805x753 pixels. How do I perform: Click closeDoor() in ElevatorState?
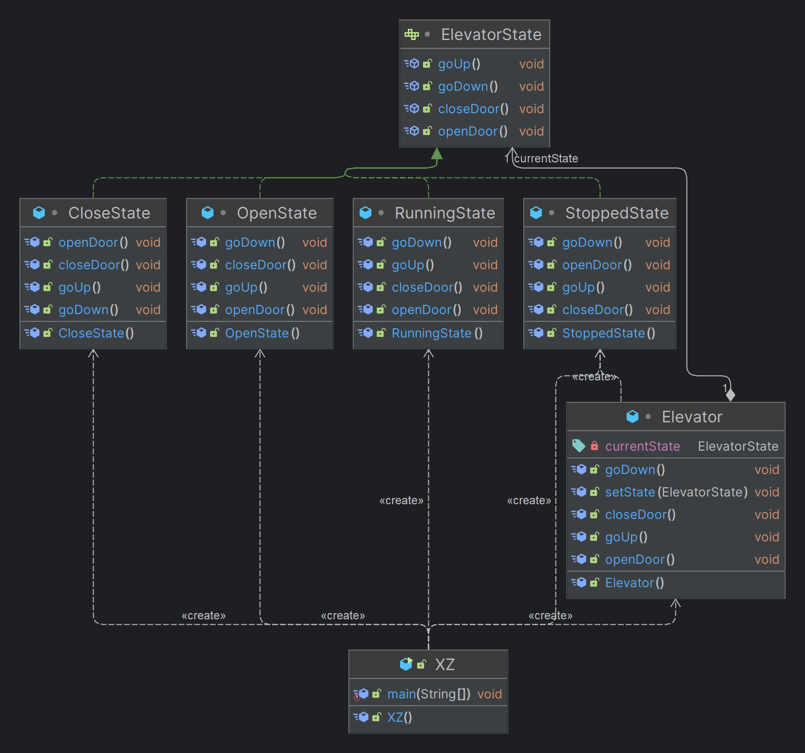[x=474, y=108]
